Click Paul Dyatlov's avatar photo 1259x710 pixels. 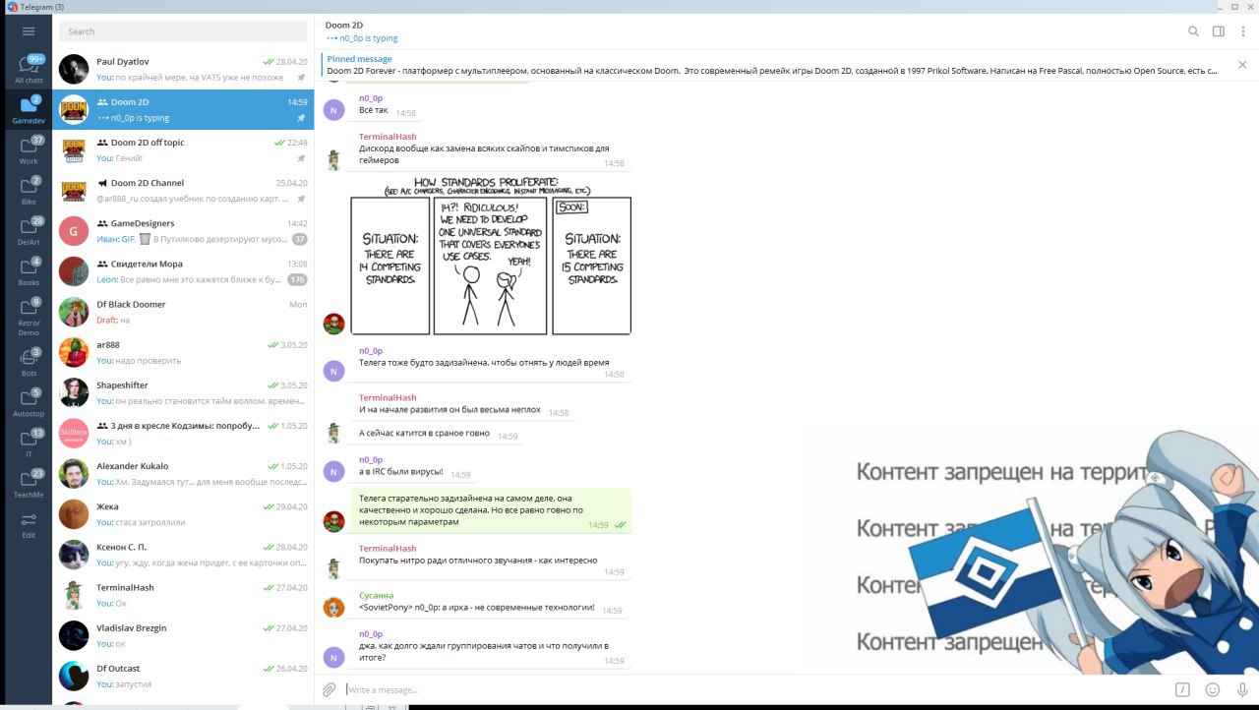pos(74,69)
